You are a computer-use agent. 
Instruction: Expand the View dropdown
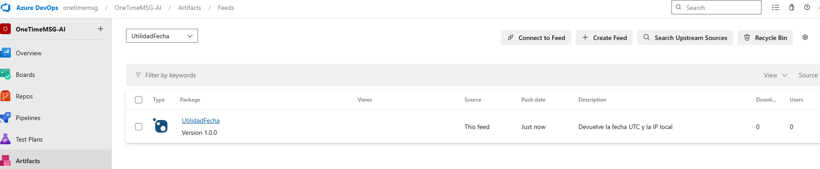[775, 75]
